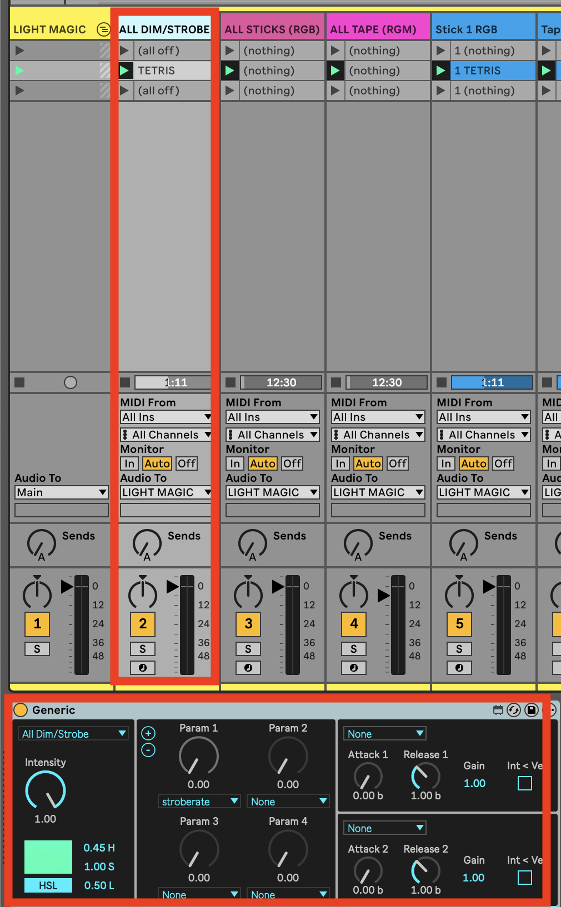The image size is (561, 907).
Task: Stop clips on ALL STICKS (RGB) track
Action: point(231,382)
